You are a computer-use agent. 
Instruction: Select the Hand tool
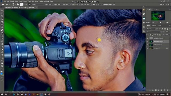click(2, 63)
